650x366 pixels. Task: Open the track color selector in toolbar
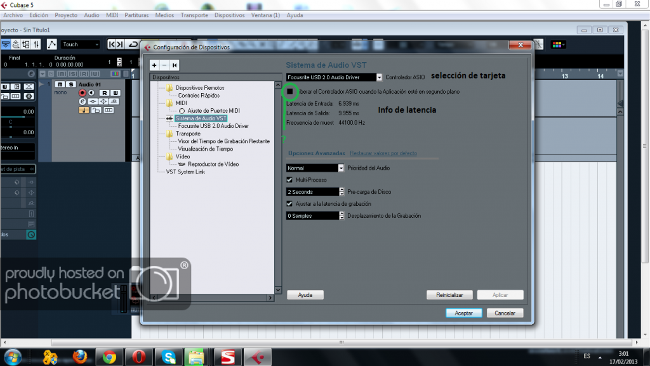coord(558,44)
